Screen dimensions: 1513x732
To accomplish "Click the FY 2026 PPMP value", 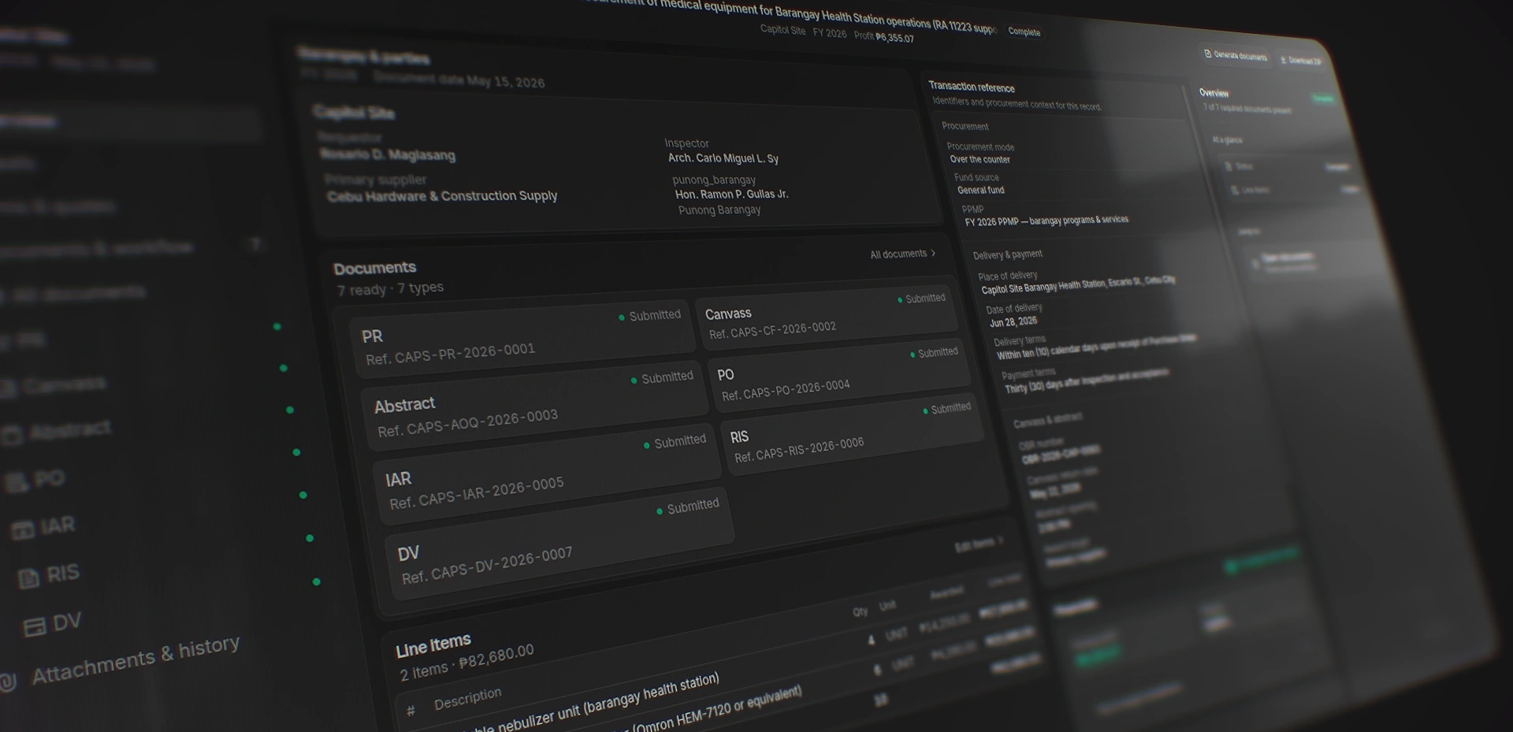I will coord(1046,221).
